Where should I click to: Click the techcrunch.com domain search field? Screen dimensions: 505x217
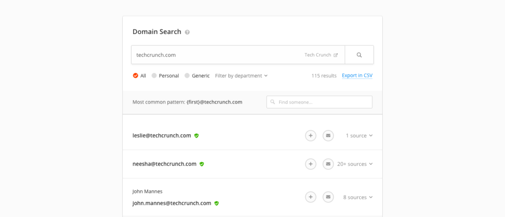[238, 55]
